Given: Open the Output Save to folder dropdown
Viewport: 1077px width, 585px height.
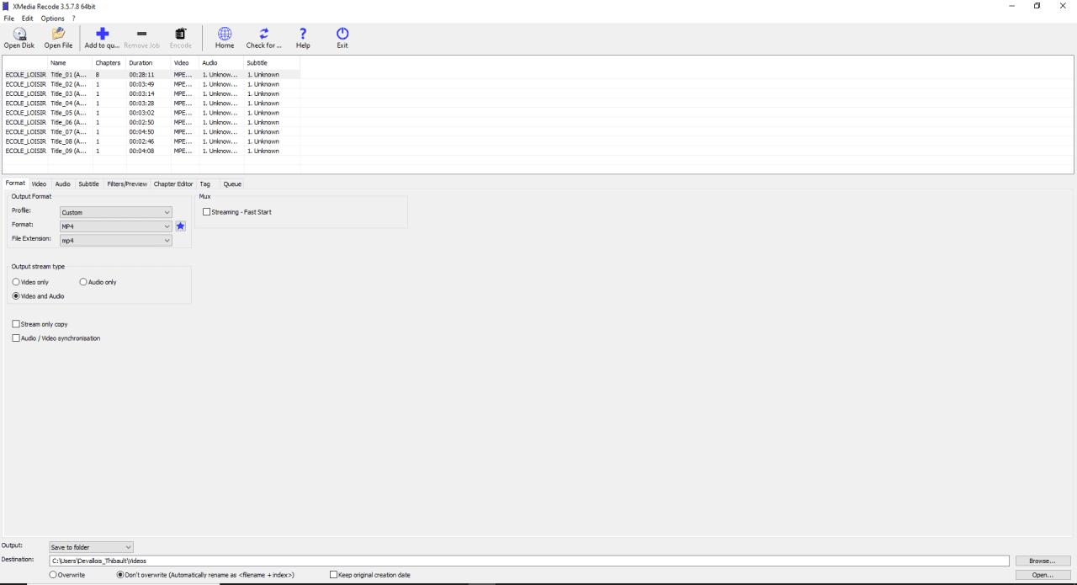Looking at the screenshot, I should pyautogui.click(x=91, y=547).
